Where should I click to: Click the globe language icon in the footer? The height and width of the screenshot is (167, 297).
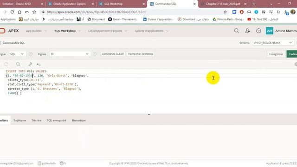coord(62,163)
